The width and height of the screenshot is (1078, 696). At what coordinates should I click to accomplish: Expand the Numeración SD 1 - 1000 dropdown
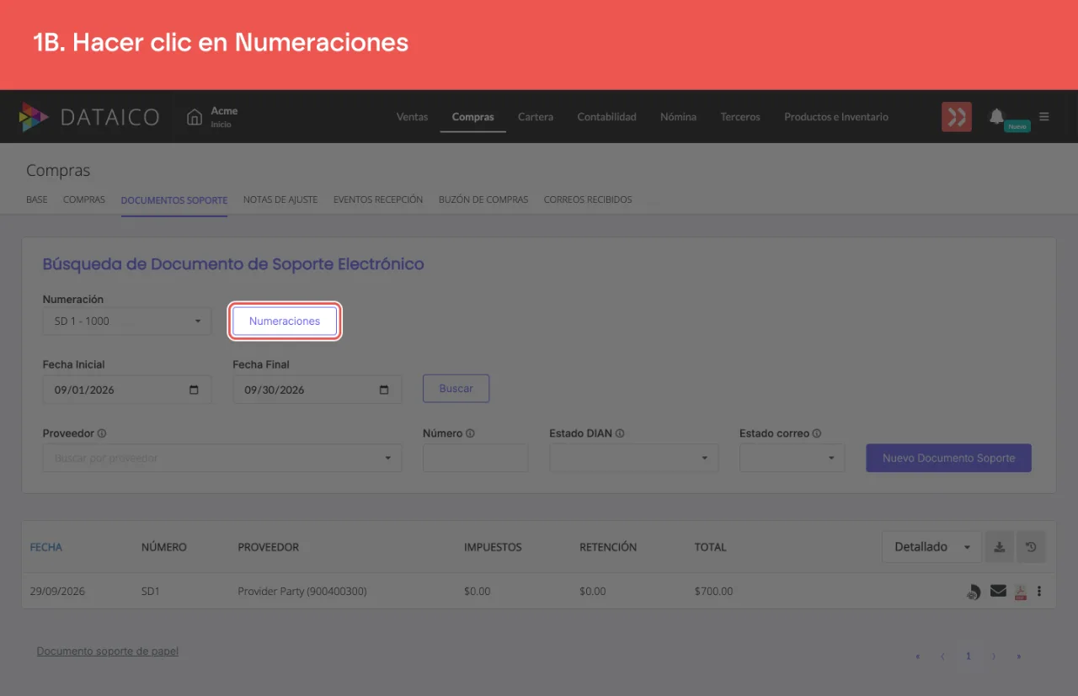pyautogui.click(x=127, y=321)
